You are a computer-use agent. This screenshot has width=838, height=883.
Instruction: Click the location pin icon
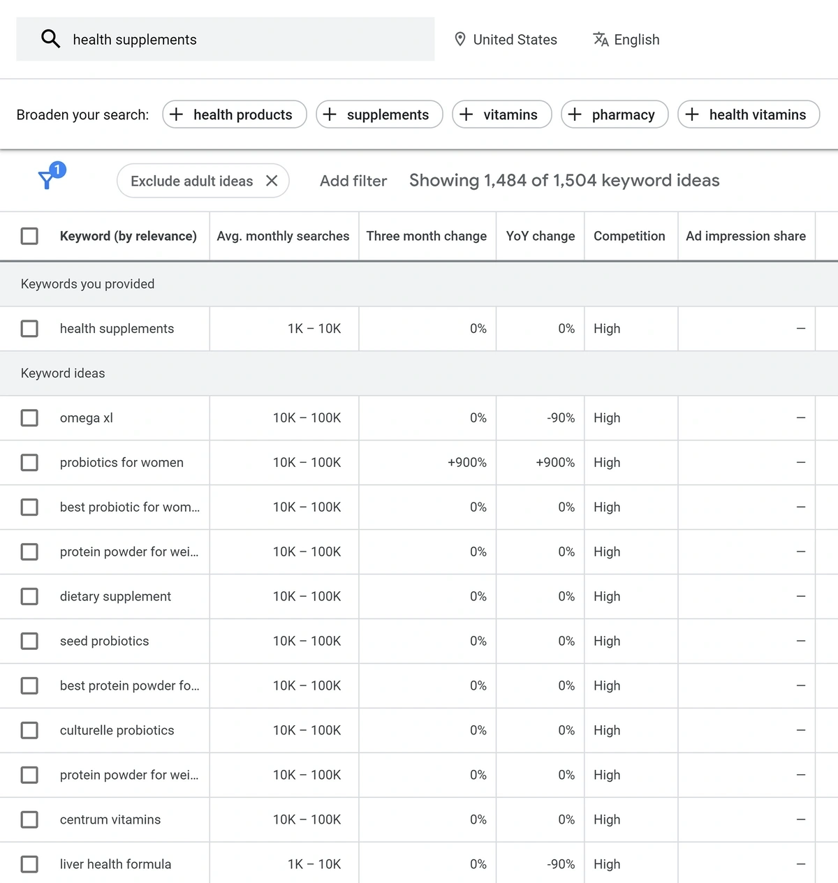click(460, 39)
